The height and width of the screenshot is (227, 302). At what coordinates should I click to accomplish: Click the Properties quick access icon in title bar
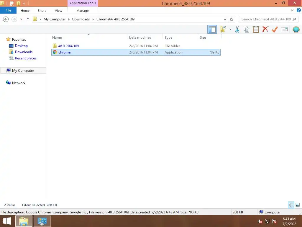point(12,3)
